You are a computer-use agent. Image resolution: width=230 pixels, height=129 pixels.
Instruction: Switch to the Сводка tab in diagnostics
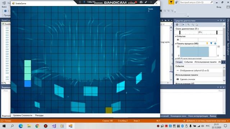click(179, 62)
